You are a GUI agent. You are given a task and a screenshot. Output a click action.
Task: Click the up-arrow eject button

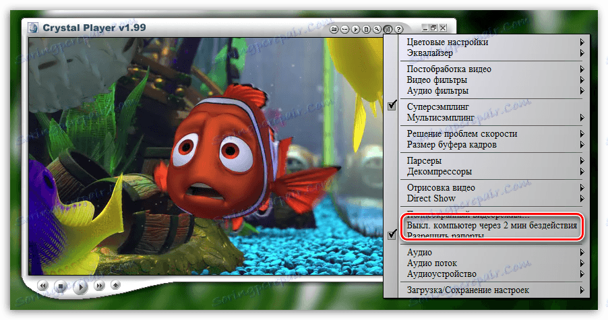coord(115,285)
